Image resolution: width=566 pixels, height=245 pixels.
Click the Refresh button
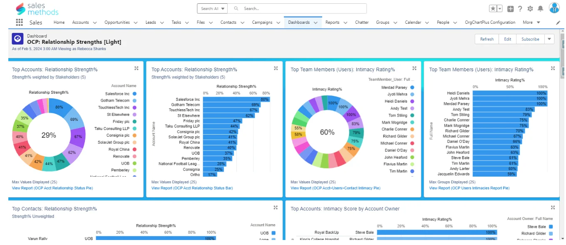click(487, 39)
